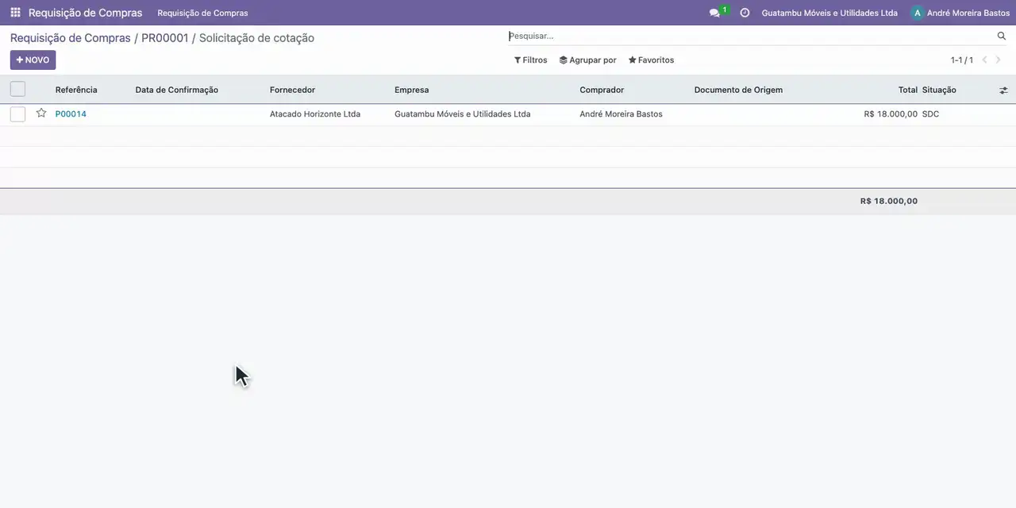Click the NOVO button
Screen dimensions: 1016x508
(33, 60)
